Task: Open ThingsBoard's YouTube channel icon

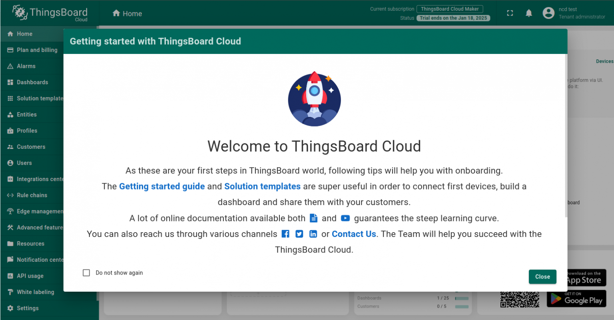Action: tap(345, 218)
